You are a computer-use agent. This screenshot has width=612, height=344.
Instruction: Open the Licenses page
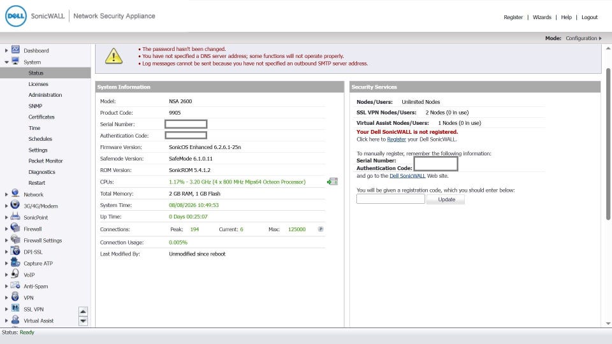click(38, 84)
